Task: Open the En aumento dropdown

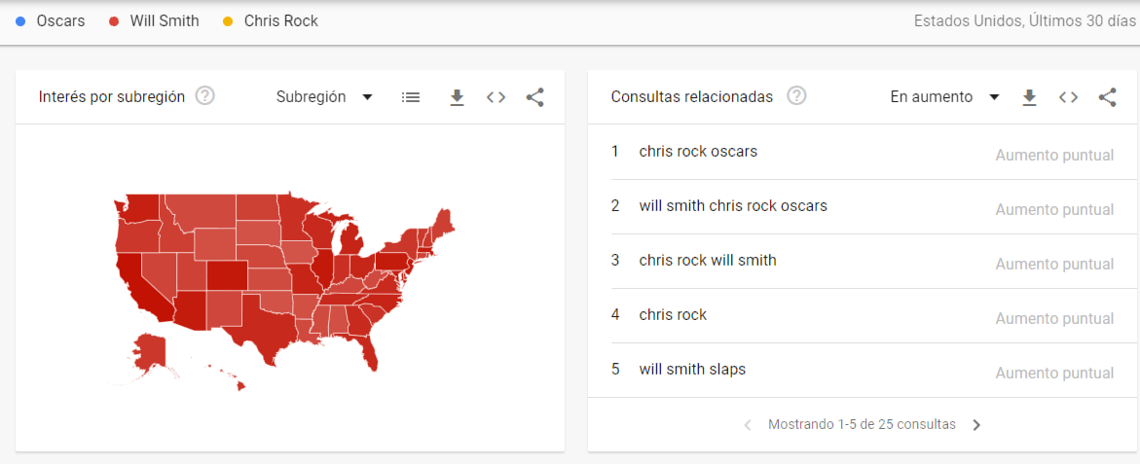Action: tap(944, 97)
